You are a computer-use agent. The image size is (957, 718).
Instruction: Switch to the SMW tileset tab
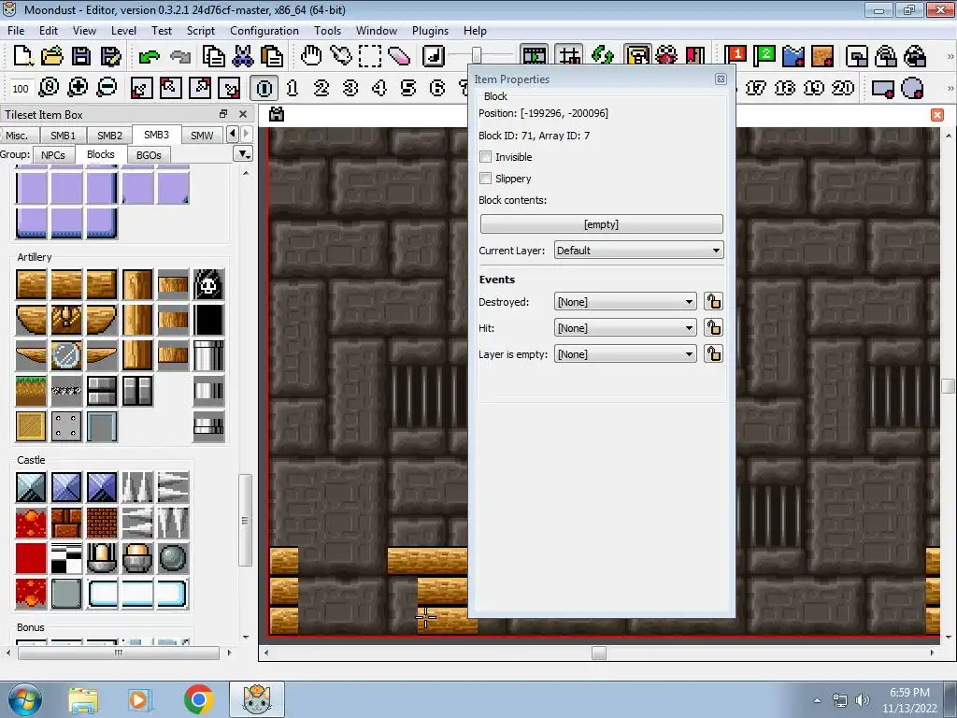202,135
